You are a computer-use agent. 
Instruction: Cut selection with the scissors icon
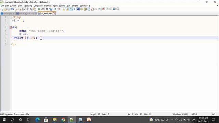click(x=27, y=9)
